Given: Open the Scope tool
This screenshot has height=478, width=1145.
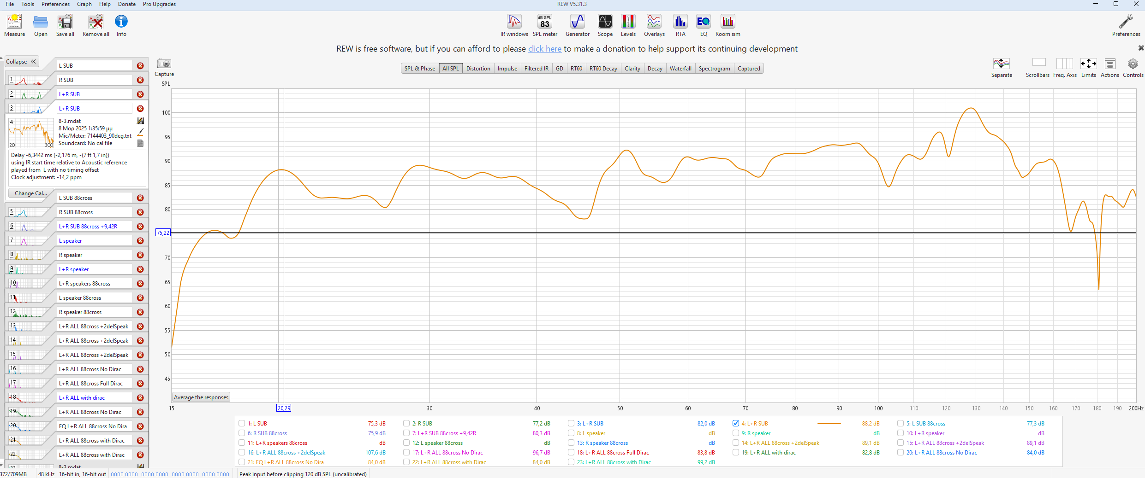Looking at the screenshot, I should pos(605,25).
